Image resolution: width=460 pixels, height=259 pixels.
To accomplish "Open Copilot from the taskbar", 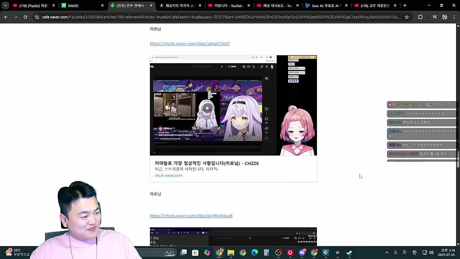I will click(x=207, y=253).
